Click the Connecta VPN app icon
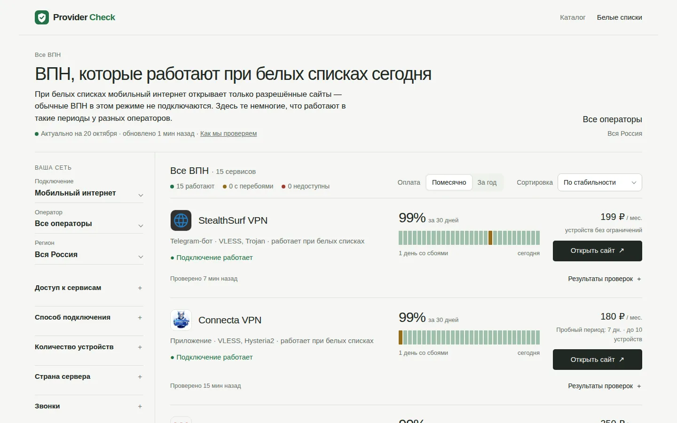The height and width of the screenshot is (423, 677). coord(181,320)
